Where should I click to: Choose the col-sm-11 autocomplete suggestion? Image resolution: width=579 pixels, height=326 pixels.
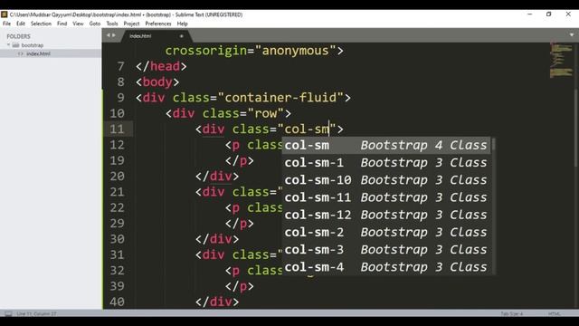click(x=386, y=197)
